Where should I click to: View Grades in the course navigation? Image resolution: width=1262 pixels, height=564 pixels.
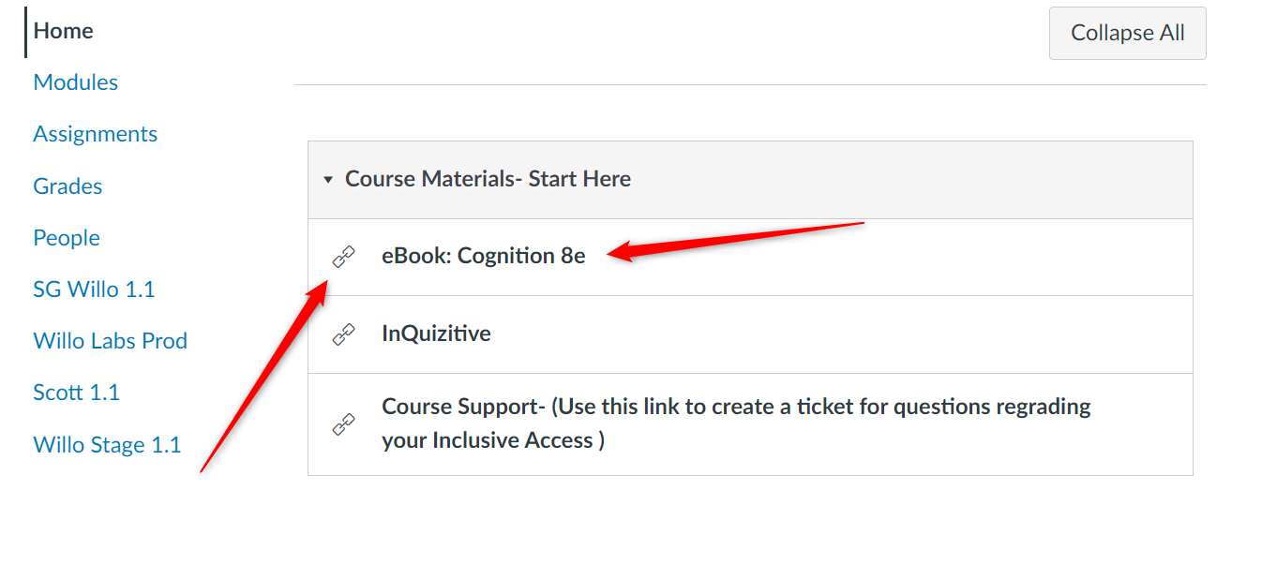point(68,186)
